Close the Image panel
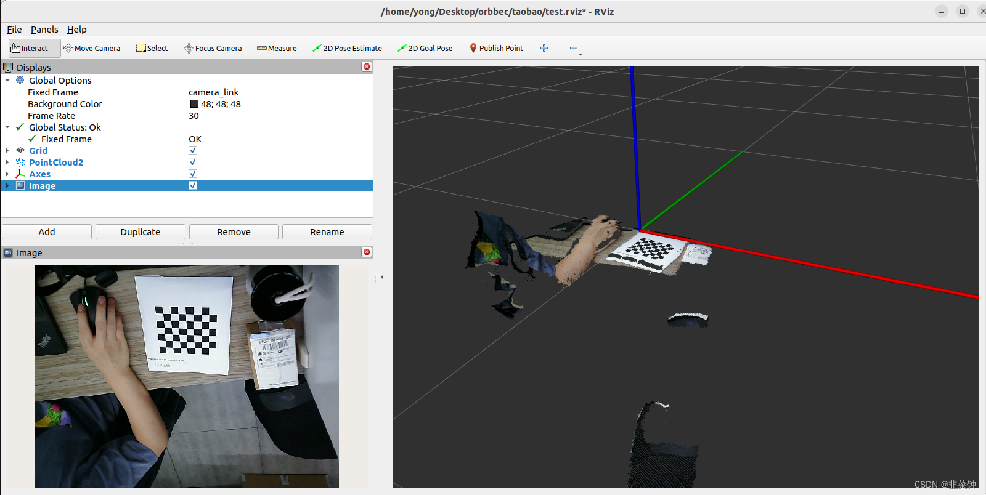The image size is (986, 495). [367, 252]
